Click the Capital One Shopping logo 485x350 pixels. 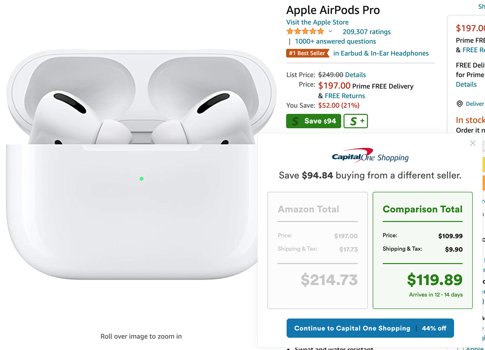click(370, 156)
